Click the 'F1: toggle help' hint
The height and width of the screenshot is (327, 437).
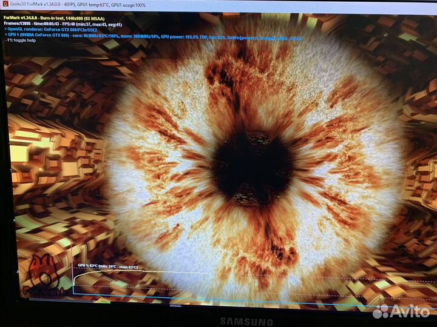(x=21, y=41)
